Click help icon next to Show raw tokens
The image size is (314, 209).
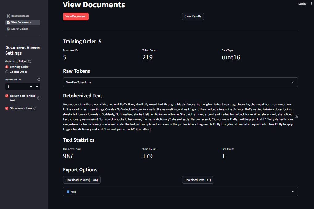35,108
